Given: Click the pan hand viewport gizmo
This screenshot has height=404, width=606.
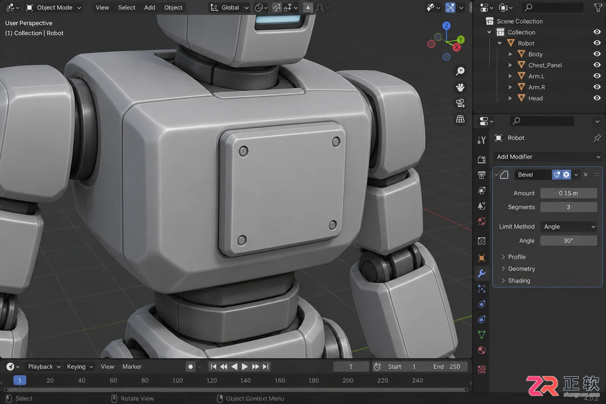Looking at the screenshot, I should [x=460, y=87].
